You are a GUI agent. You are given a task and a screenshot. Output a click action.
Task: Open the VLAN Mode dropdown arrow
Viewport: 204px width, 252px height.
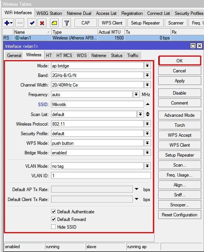coord(147,166)
